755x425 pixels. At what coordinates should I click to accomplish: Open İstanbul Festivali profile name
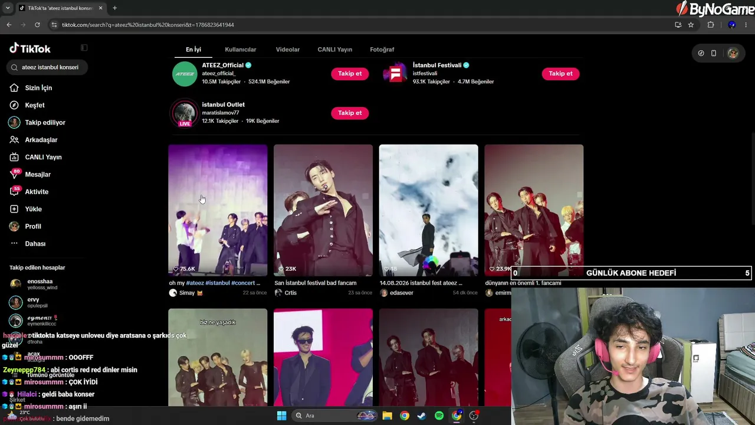[x=437, y=66]
